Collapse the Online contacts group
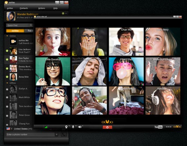Image resolution: width=187 pixels, height=146 pixels. [7, 36]
